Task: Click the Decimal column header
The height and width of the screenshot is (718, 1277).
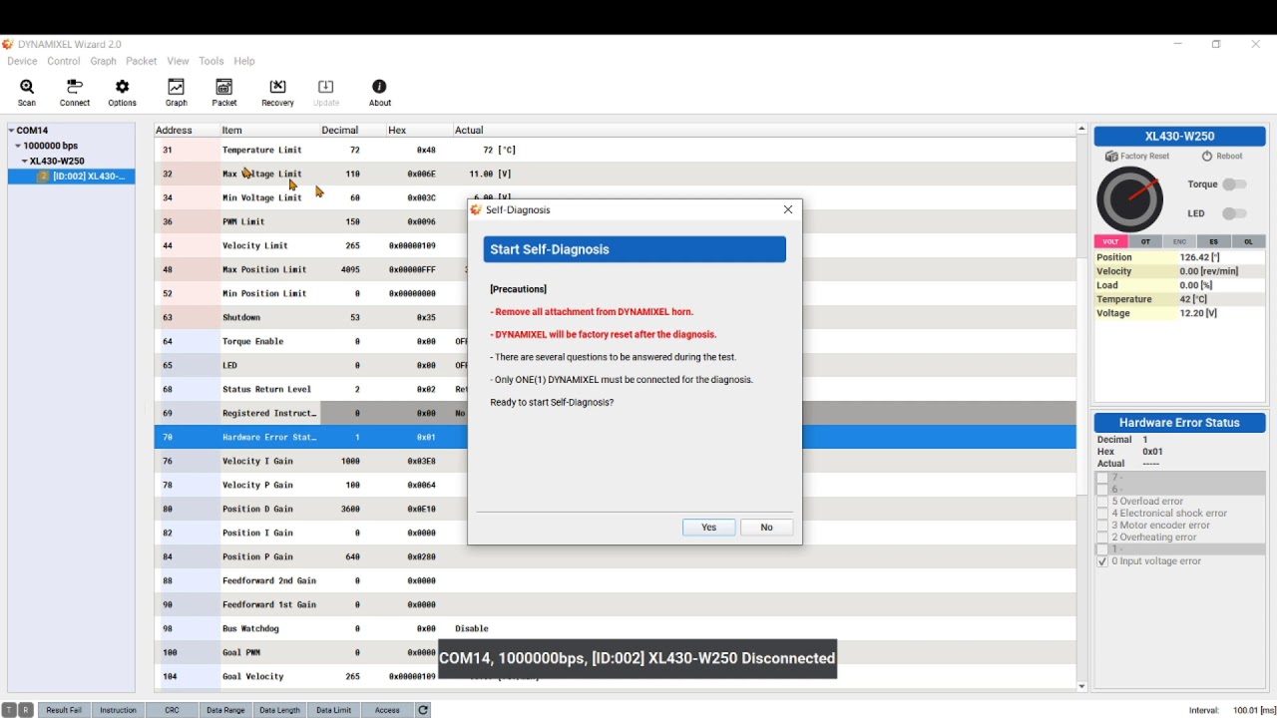Action: 352,131
